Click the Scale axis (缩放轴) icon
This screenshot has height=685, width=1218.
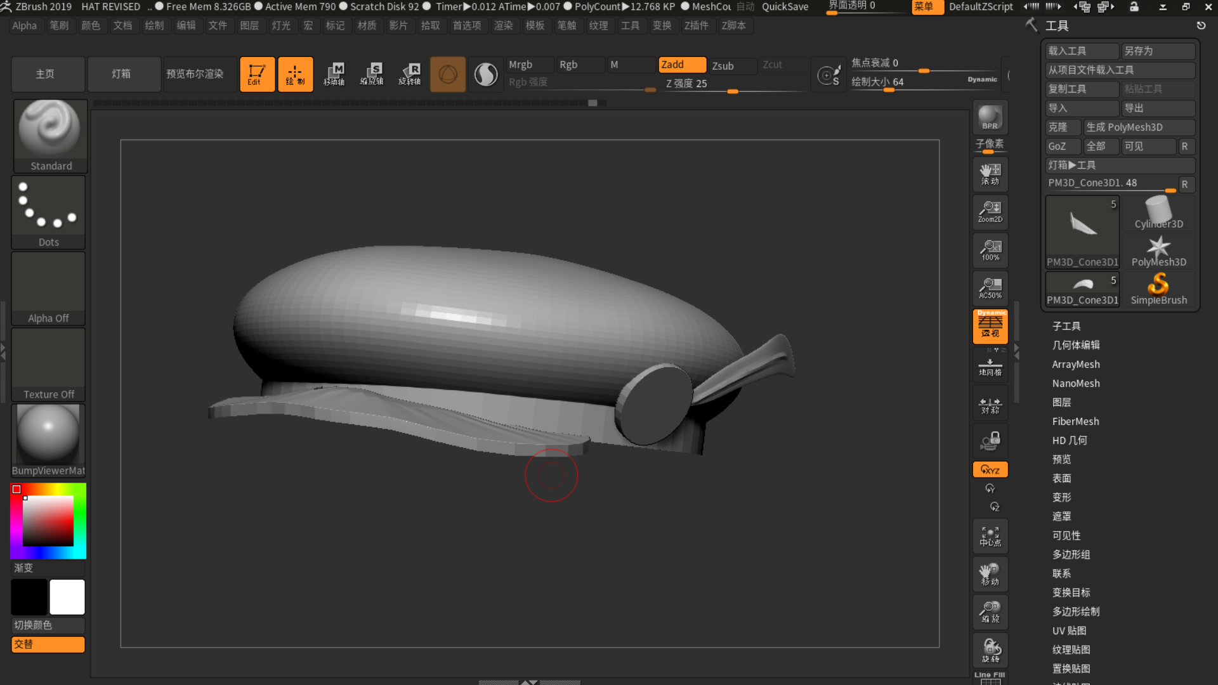(372, 74)
